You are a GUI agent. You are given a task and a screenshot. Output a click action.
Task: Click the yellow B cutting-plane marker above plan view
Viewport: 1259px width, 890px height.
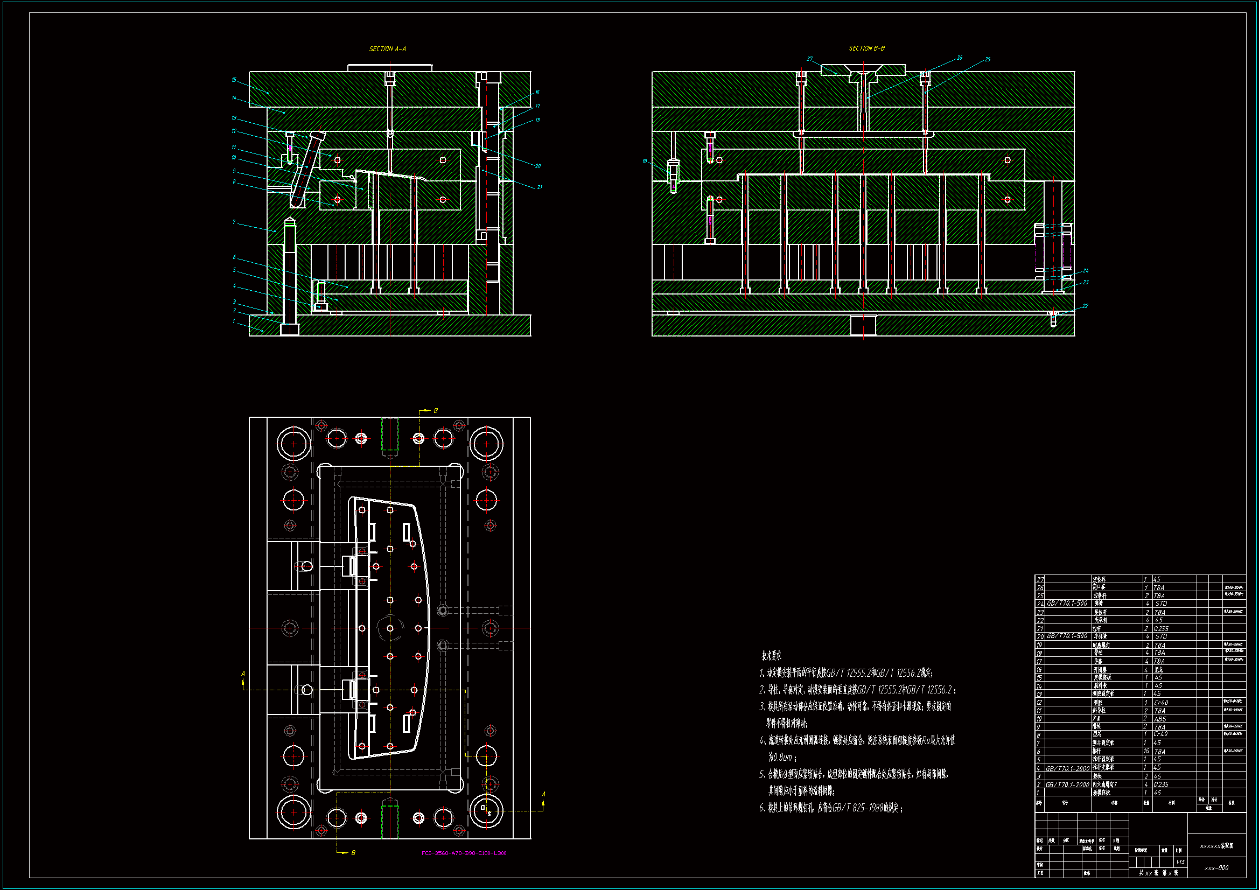[436, 410]
